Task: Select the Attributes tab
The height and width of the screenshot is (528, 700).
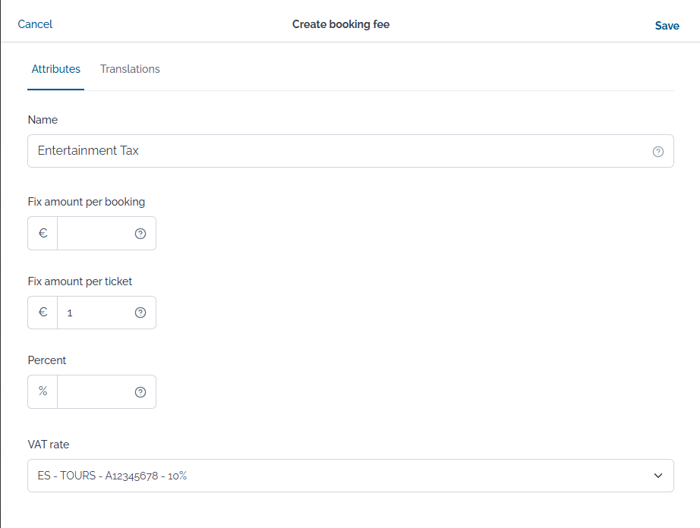Action: (55, 69)
